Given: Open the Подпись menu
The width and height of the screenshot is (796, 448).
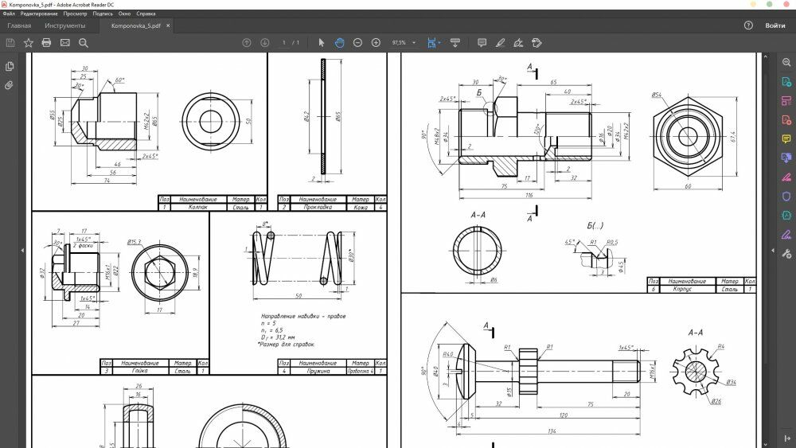Looking at the screenshot, I should coord(103,14).
